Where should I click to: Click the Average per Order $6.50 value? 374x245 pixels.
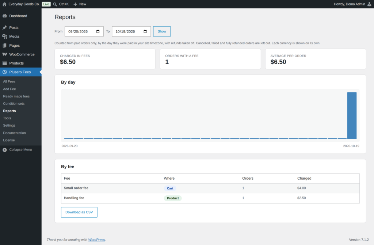pyautogui.click(x=278, y=62)
